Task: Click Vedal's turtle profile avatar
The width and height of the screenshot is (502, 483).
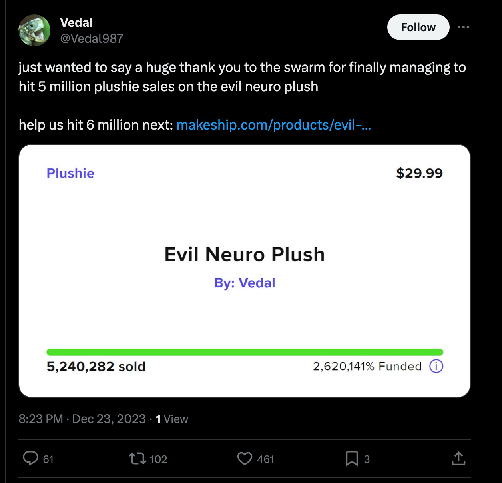Action: click(x=34, y=30)
